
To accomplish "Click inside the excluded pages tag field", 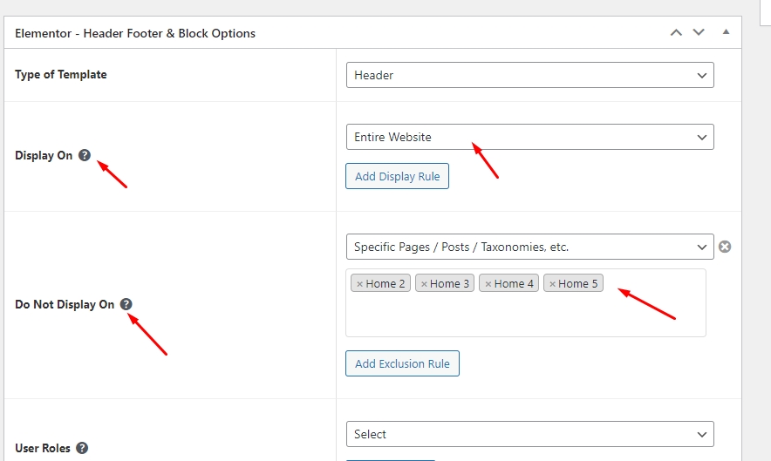I will point(525,315).
